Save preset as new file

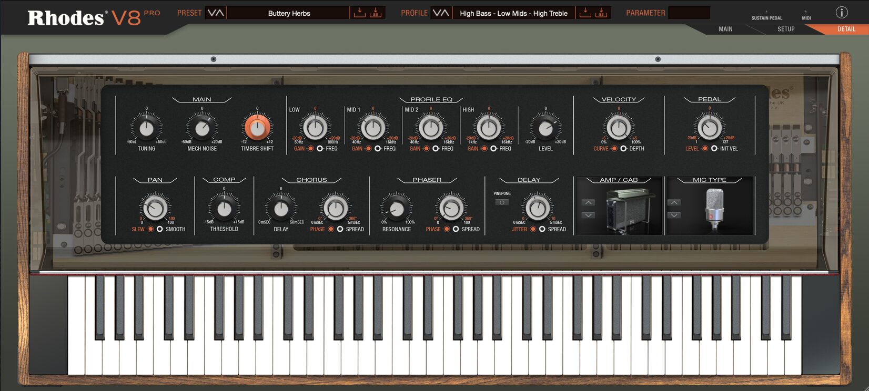tap(376, 13)
